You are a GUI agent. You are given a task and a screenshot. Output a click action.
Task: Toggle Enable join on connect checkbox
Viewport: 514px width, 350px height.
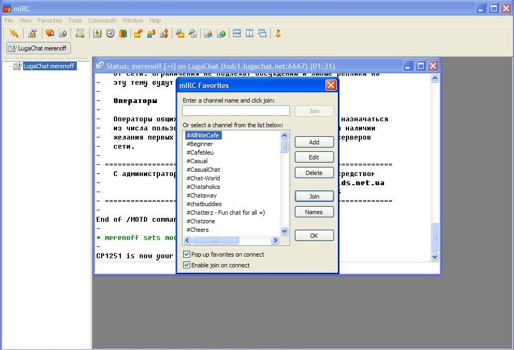pos(186,265)
